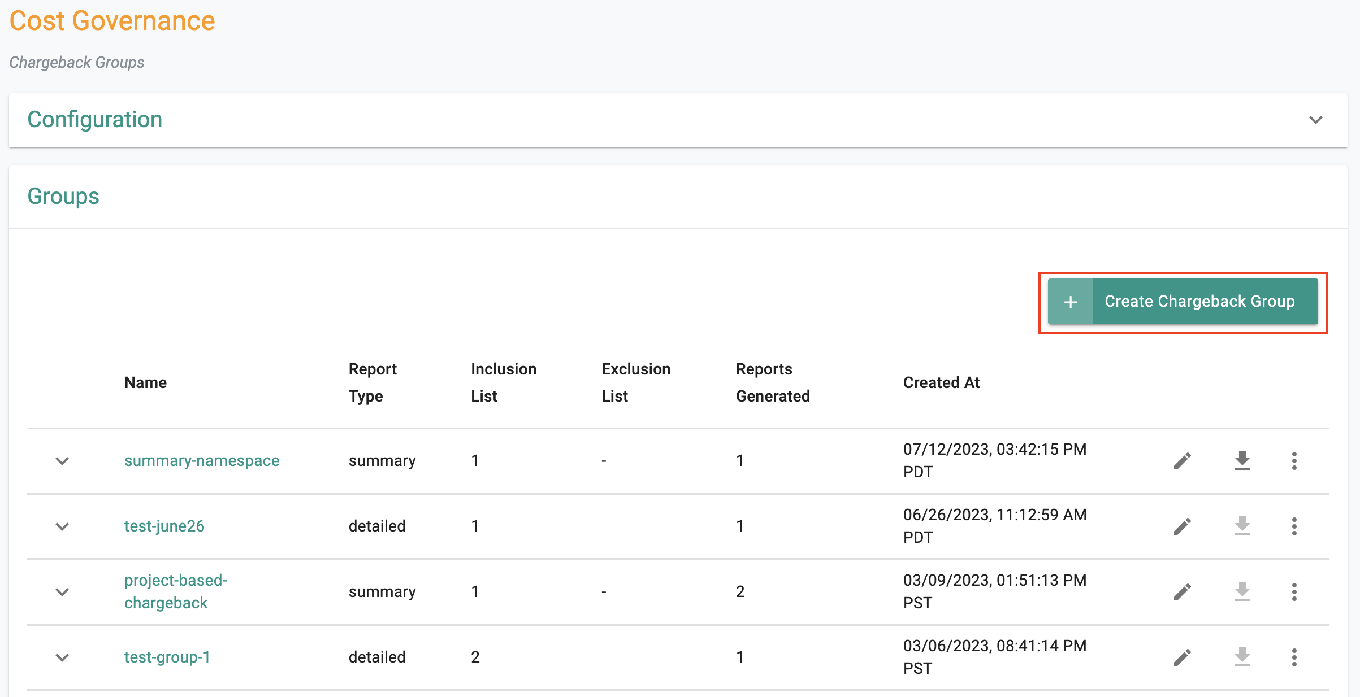Viewport: 1360px width, 697px height.
Task: Open kebab menu for project-based-chargeback row
Action: (x=1294, y=592)
